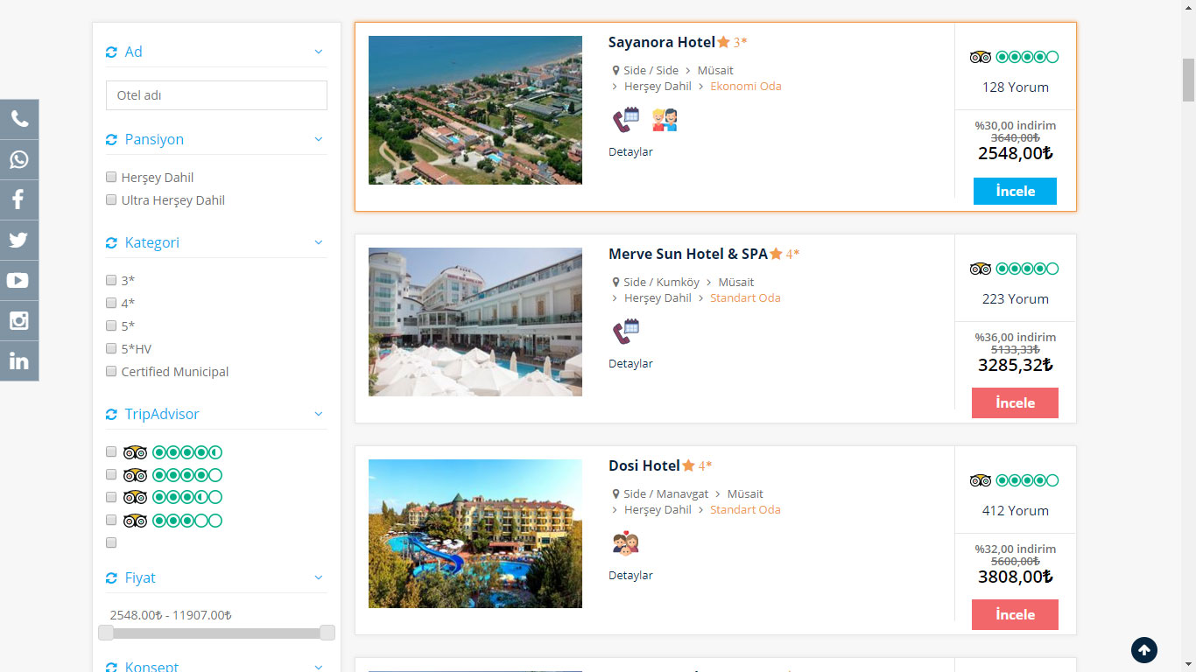Reset the Pansiyon filter via refresh icon
The height and width of the screenshot is (672, 1196).
(111, 140)
